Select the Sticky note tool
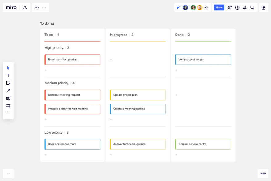 pos(8,83)
